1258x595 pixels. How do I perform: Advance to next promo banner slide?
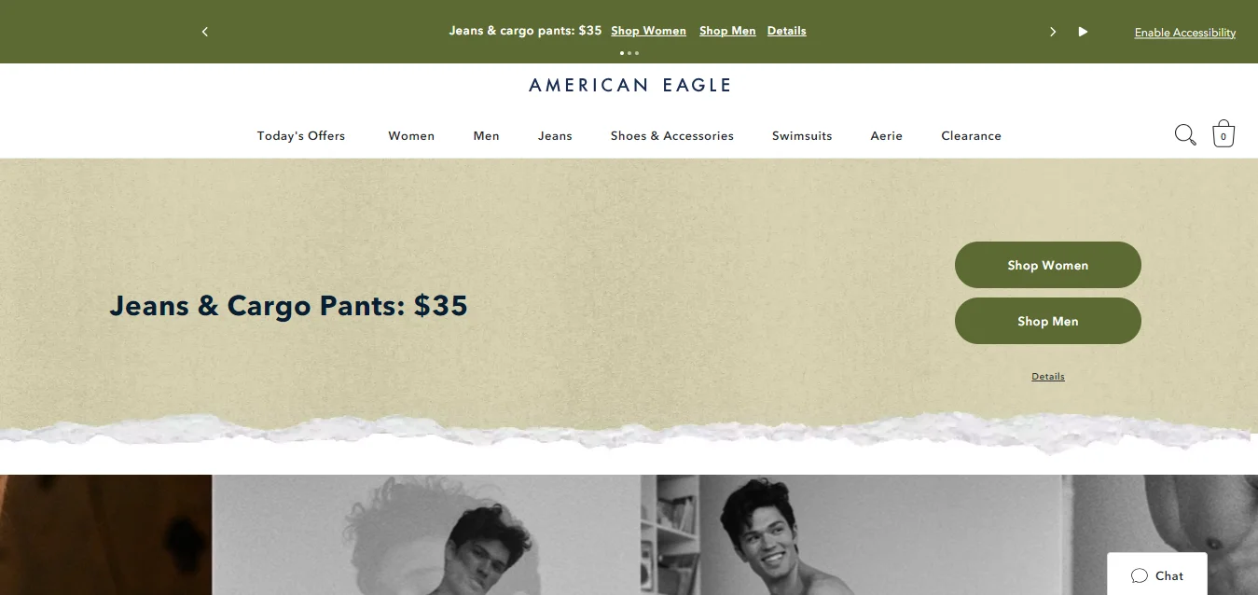click(x=1053, y=32)
